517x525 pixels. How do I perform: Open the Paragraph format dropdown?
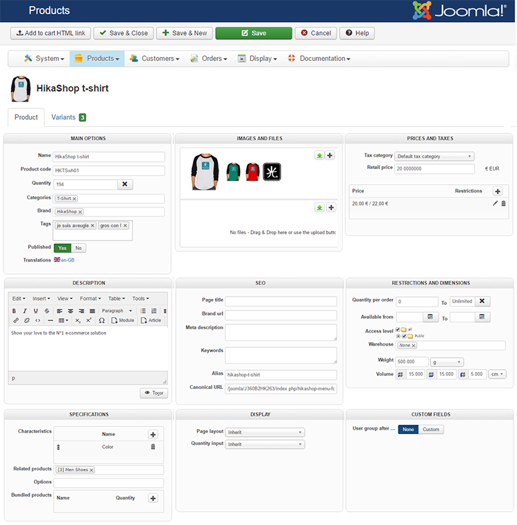(x=117, y=311)
